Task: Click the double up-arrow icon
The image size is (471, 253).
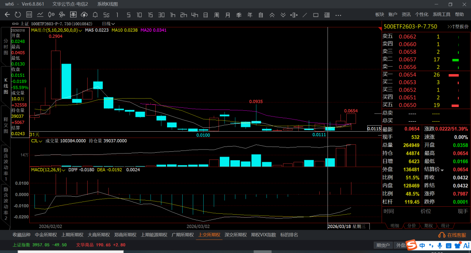Action: 272,15
